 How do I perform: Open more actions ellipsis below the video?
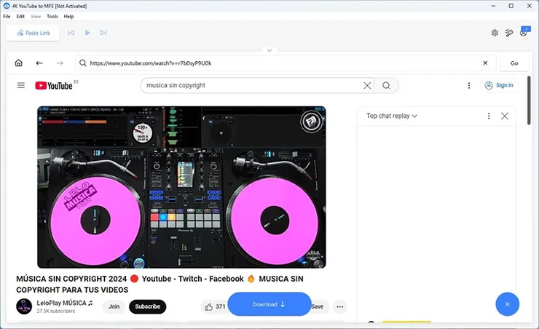pos(339,306)
